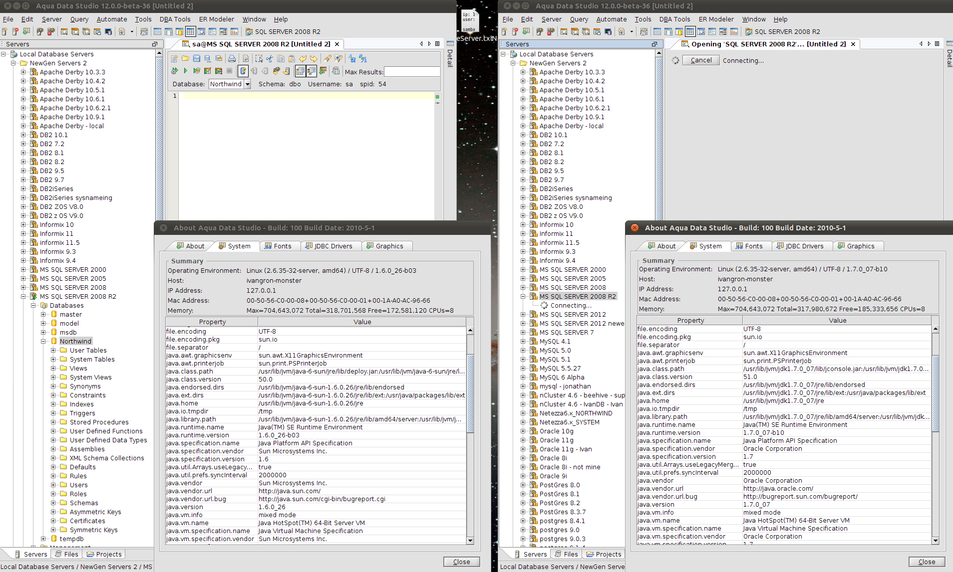Click Save floppy icon in left query toolbar
Screen dimensions: 953x572
197,58
